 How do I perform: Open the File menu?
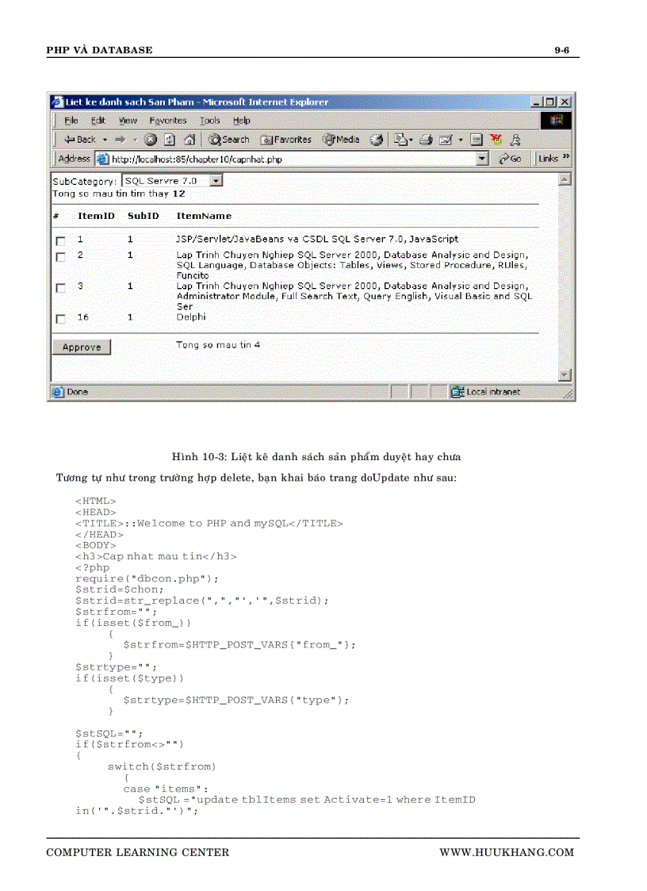[x=70, y=121]
